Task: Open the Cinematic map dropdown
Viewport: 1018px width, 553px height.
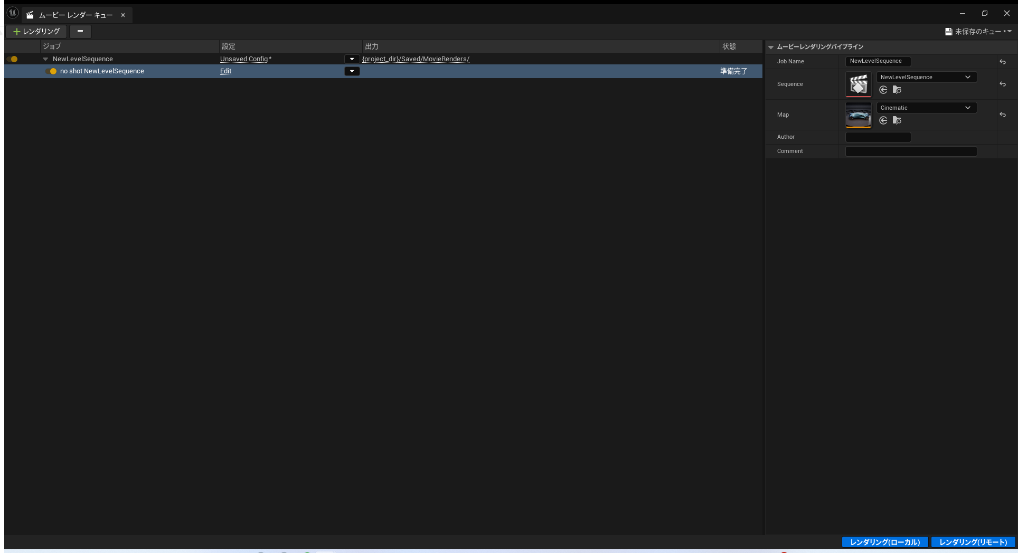Action: pos(926,108)
